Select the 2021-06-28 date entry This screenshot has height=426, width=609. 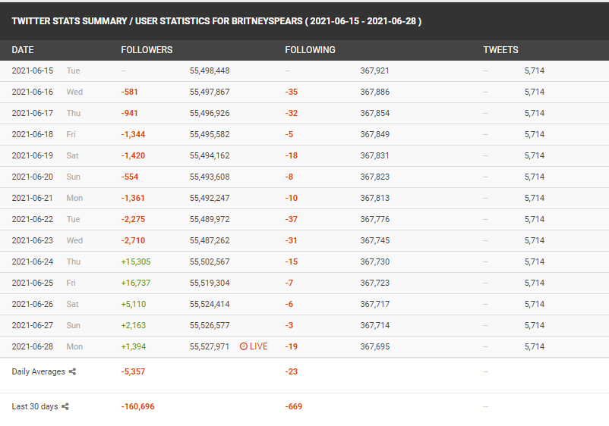tap(32, 346)
